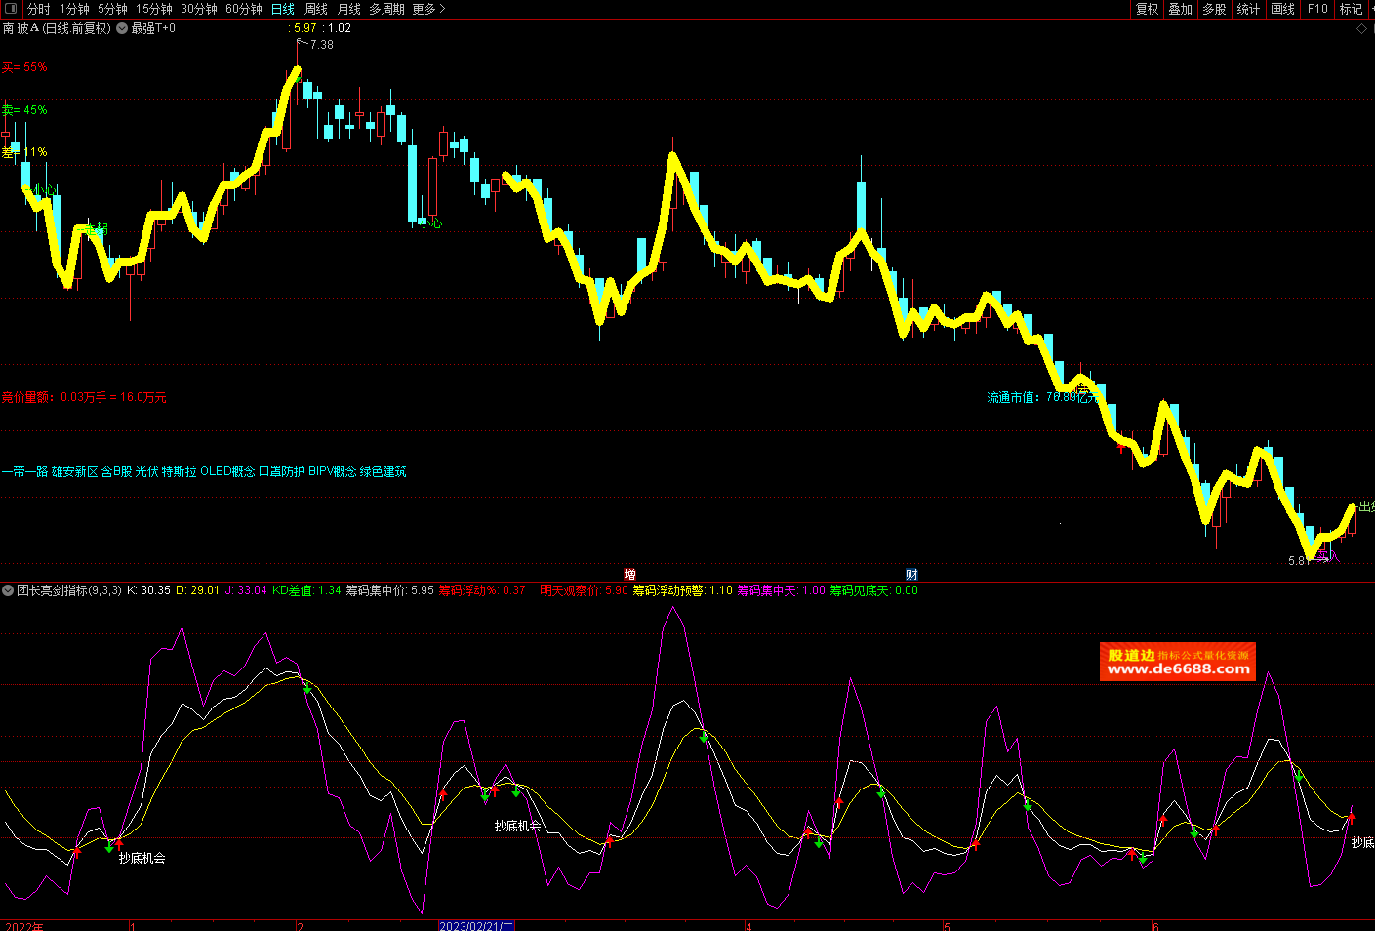Click the 叠加 overlay button
This screenshot has width=1375, height=931.
(1180, 9)
